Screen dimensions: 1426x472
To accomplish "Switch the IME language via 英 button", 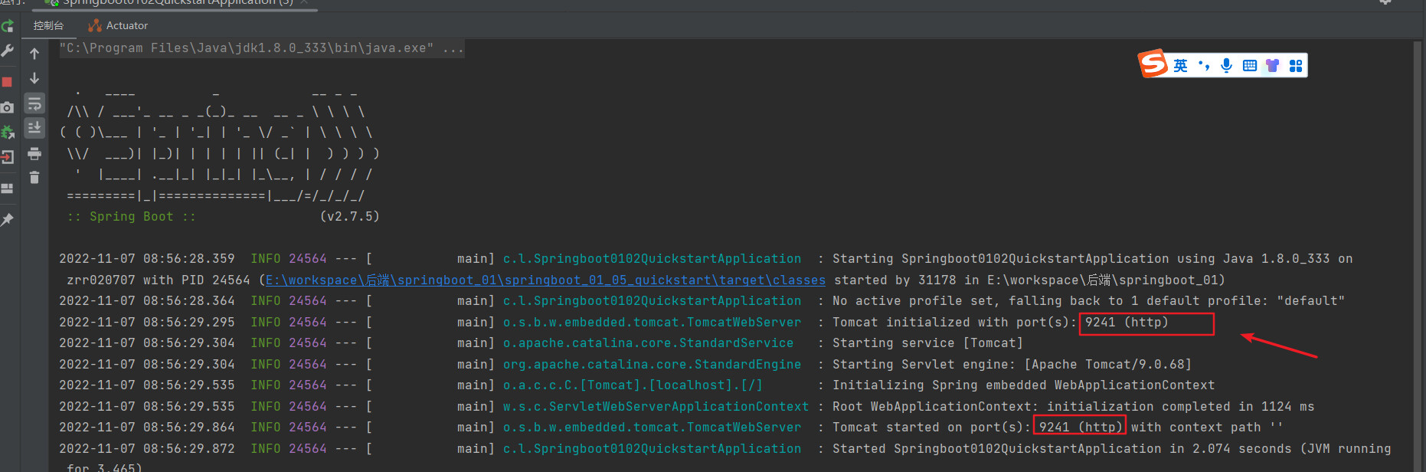I will click(x=1180, y=66).
